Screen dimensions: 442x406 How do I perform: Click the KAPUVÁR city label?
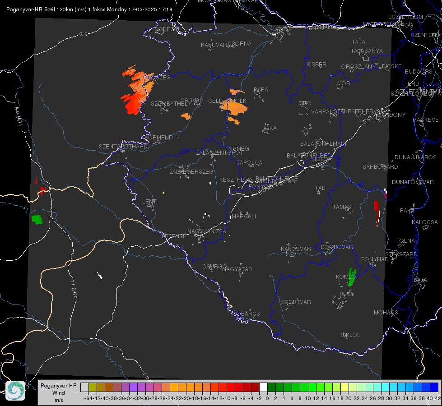pos(214,45)
